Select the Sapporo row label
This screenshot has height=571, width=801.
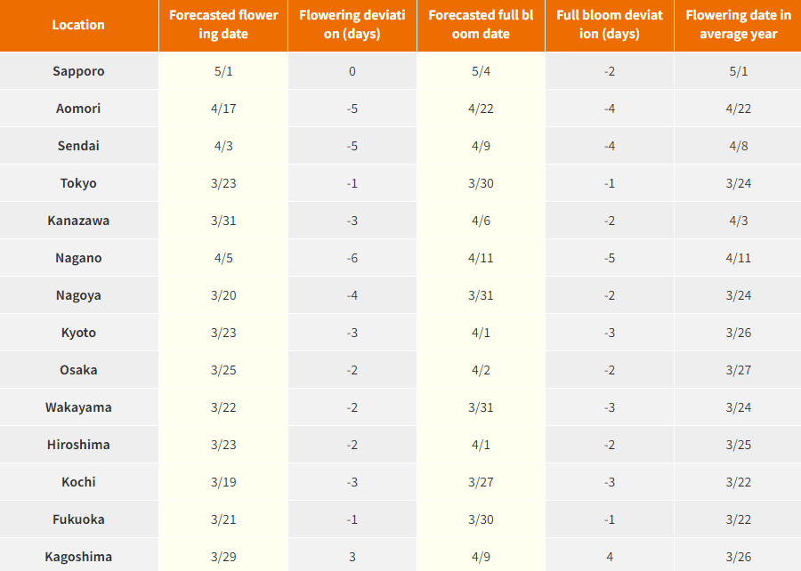click(x=78, y=71)
